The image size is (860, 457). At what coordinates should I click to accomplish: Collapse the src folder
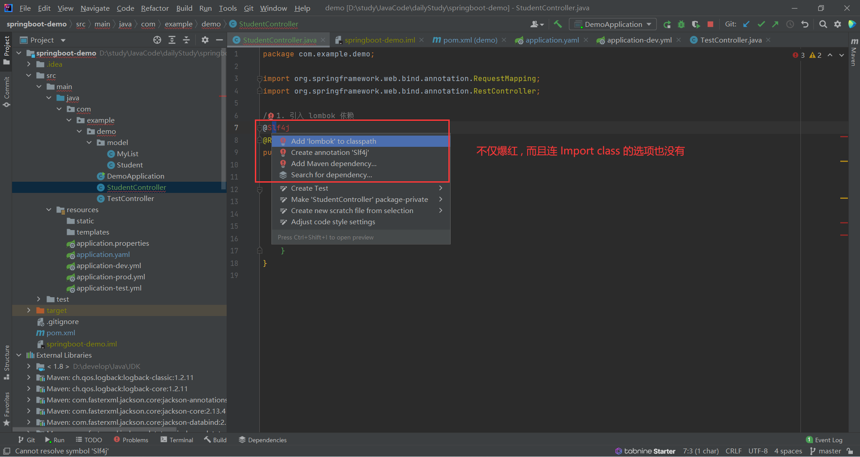(x=29, y=75)
